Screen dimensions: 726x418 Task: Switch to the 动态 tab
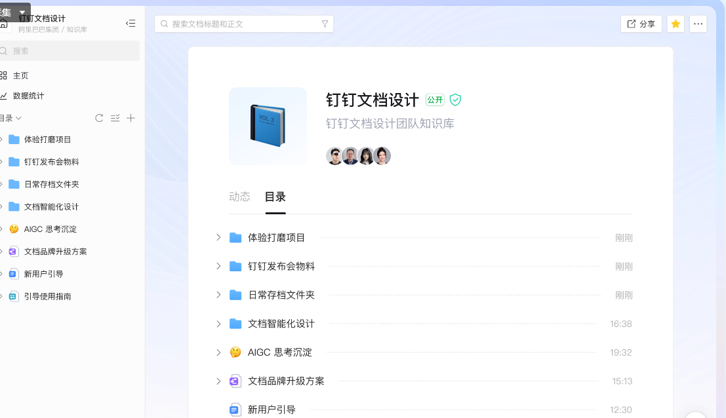[x=239, y=197]
